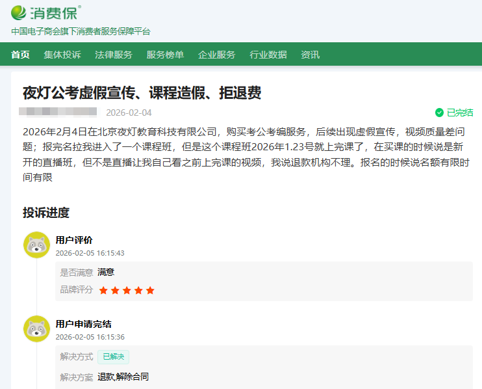Click the second brand rating star

115,290
